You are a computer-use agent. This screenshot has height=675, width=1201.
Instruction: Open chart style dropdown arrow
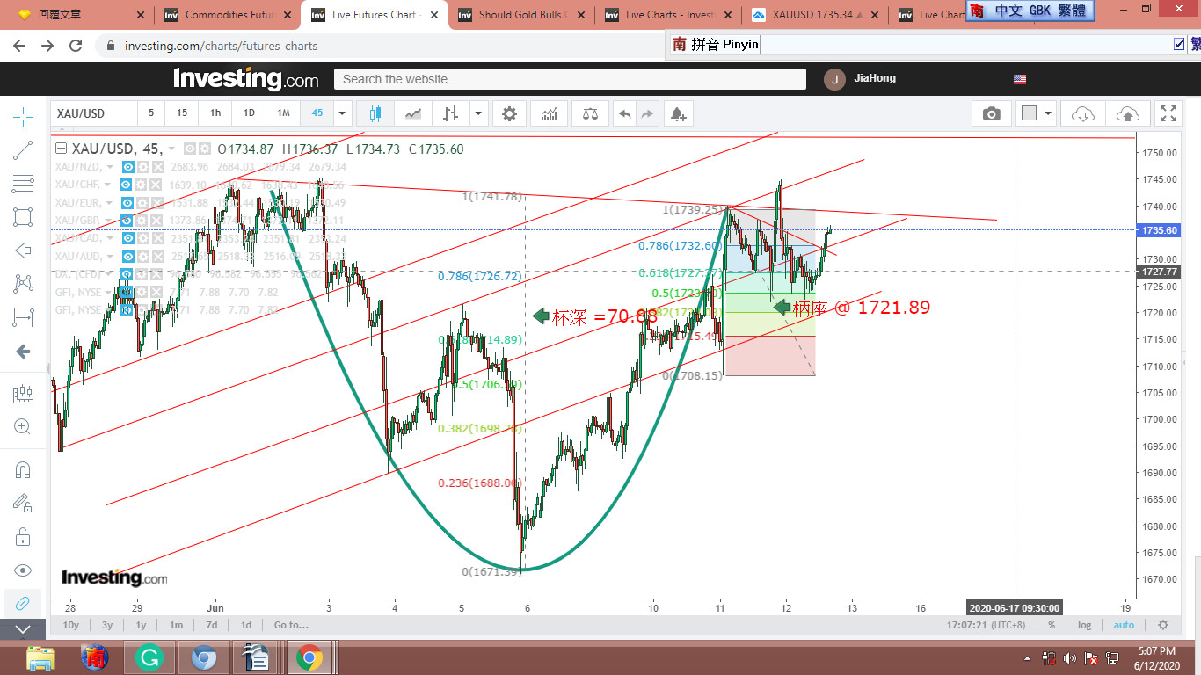coord(478,113)
